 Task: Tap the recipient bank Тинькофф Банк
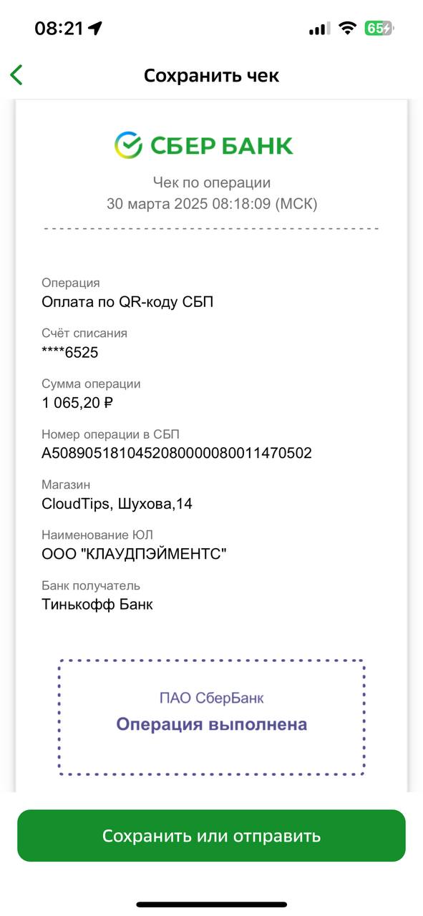[97, 605]
